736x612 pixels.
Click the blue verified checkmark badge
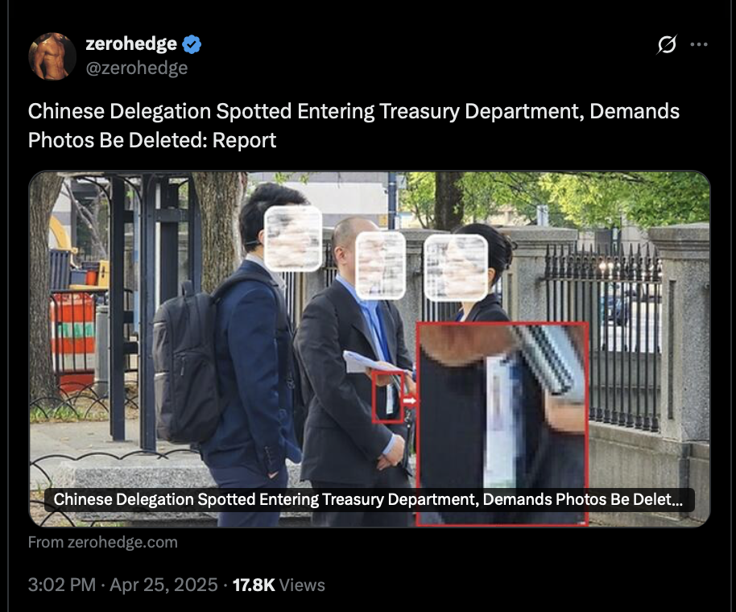(x=192, y=44)
